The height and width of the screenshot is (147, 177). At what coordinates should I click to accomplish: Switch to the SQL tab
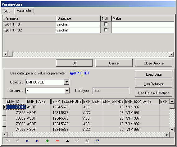click(7, 11)
